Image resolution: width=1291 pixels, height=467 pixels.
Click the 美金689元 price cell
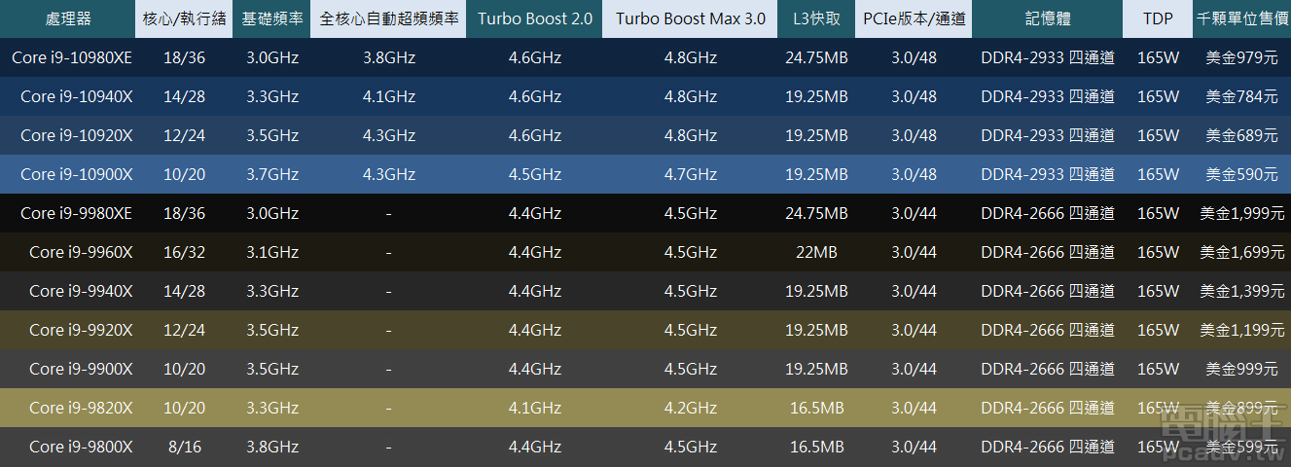[x=1242, y=135]
